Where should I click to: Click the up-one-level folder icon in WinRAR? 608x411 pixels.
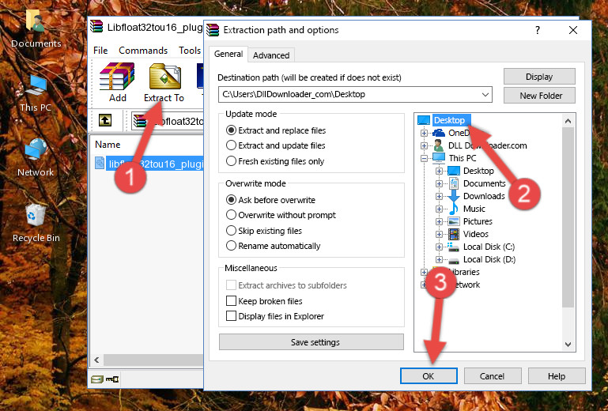pos(105,120)
